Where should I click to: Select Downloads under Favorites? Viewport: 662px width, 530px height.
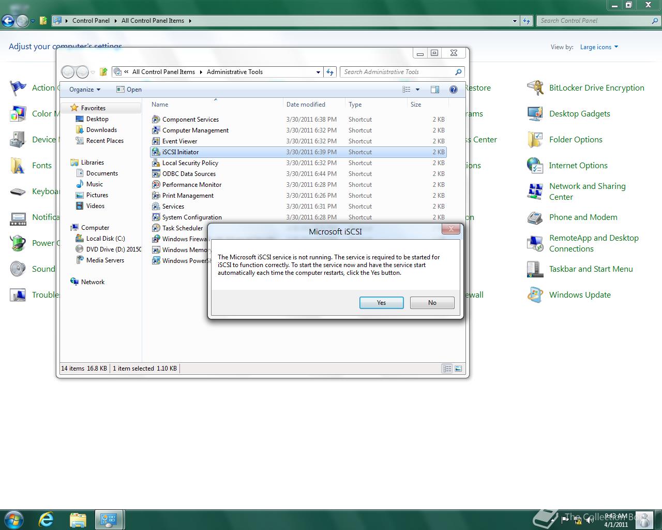101,130
